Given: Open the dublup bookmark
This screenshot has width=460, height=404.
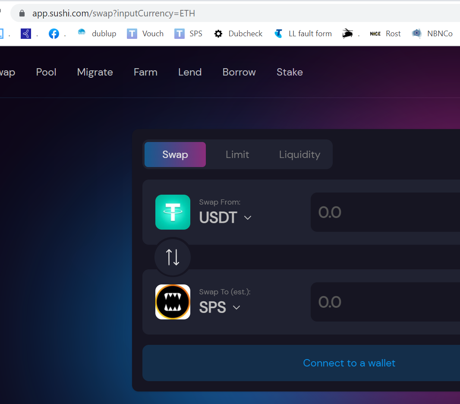Looking at the screenshot, I should pyautogui.click(x=97, y=34).
